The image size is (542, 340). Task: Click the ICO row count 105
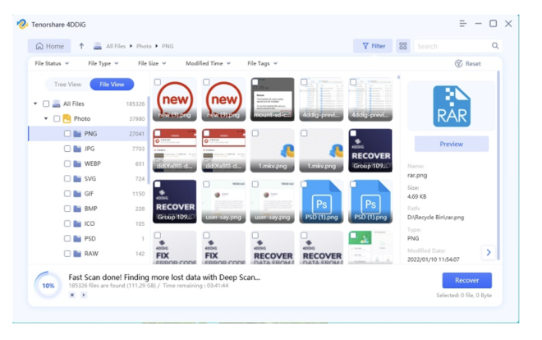coord(140,223)
